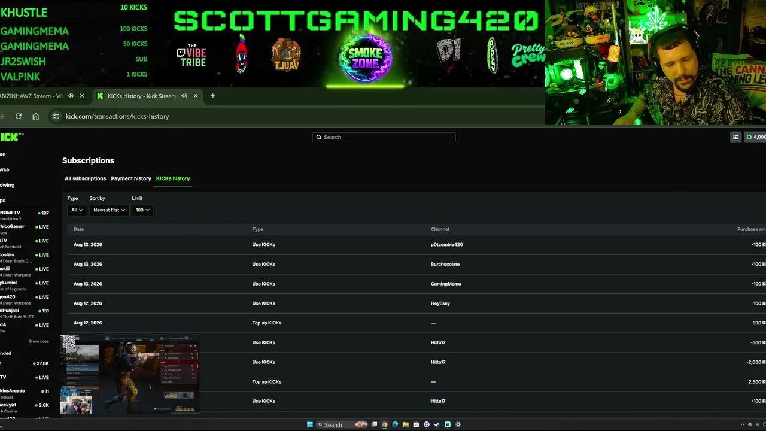The height and width of the screenshot is (431, 766).
Task: Click the Date column header
Action: [x=78, y=229]
